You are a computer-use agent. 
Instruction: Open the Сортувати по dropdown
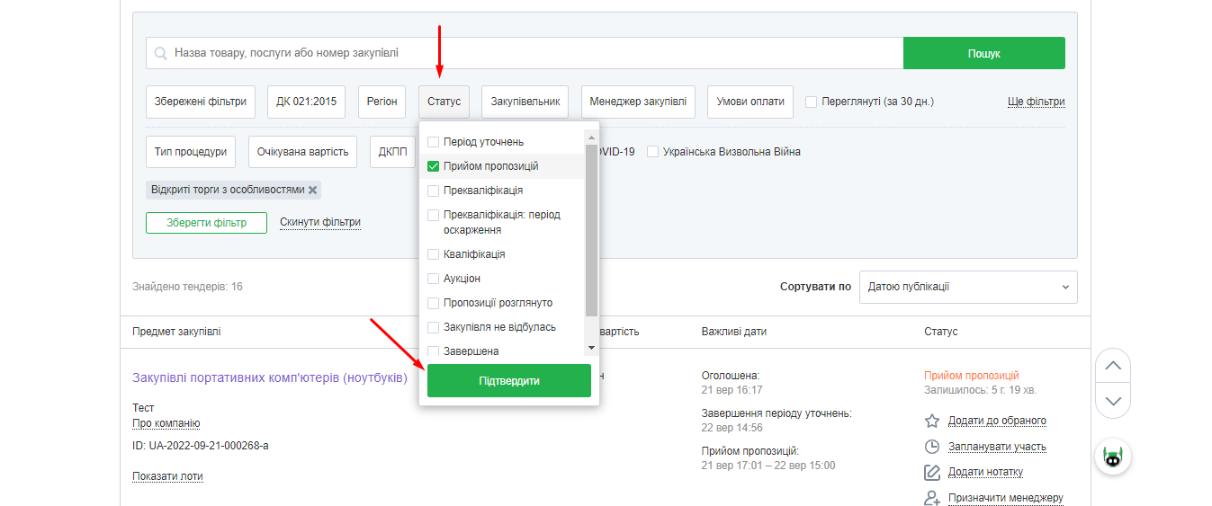point(968,288)
